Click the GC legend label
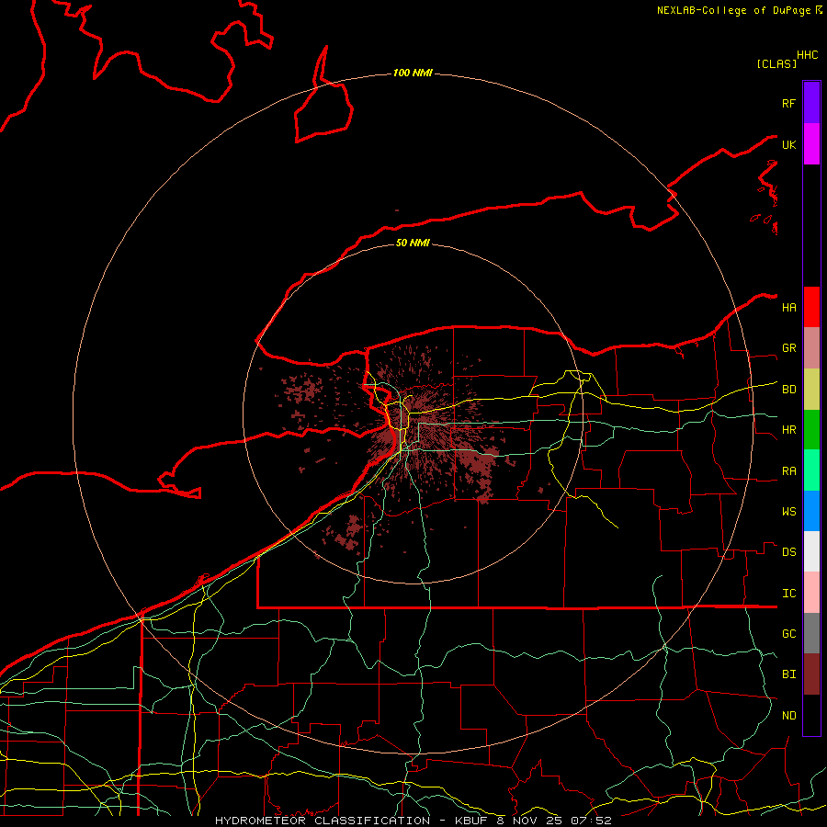 [788, 634]
